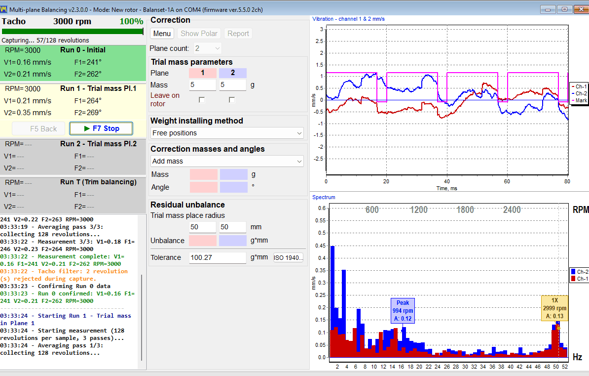
Task: Click the Ch-2 legend entry in vibration chart
Action: coord(579,93)
